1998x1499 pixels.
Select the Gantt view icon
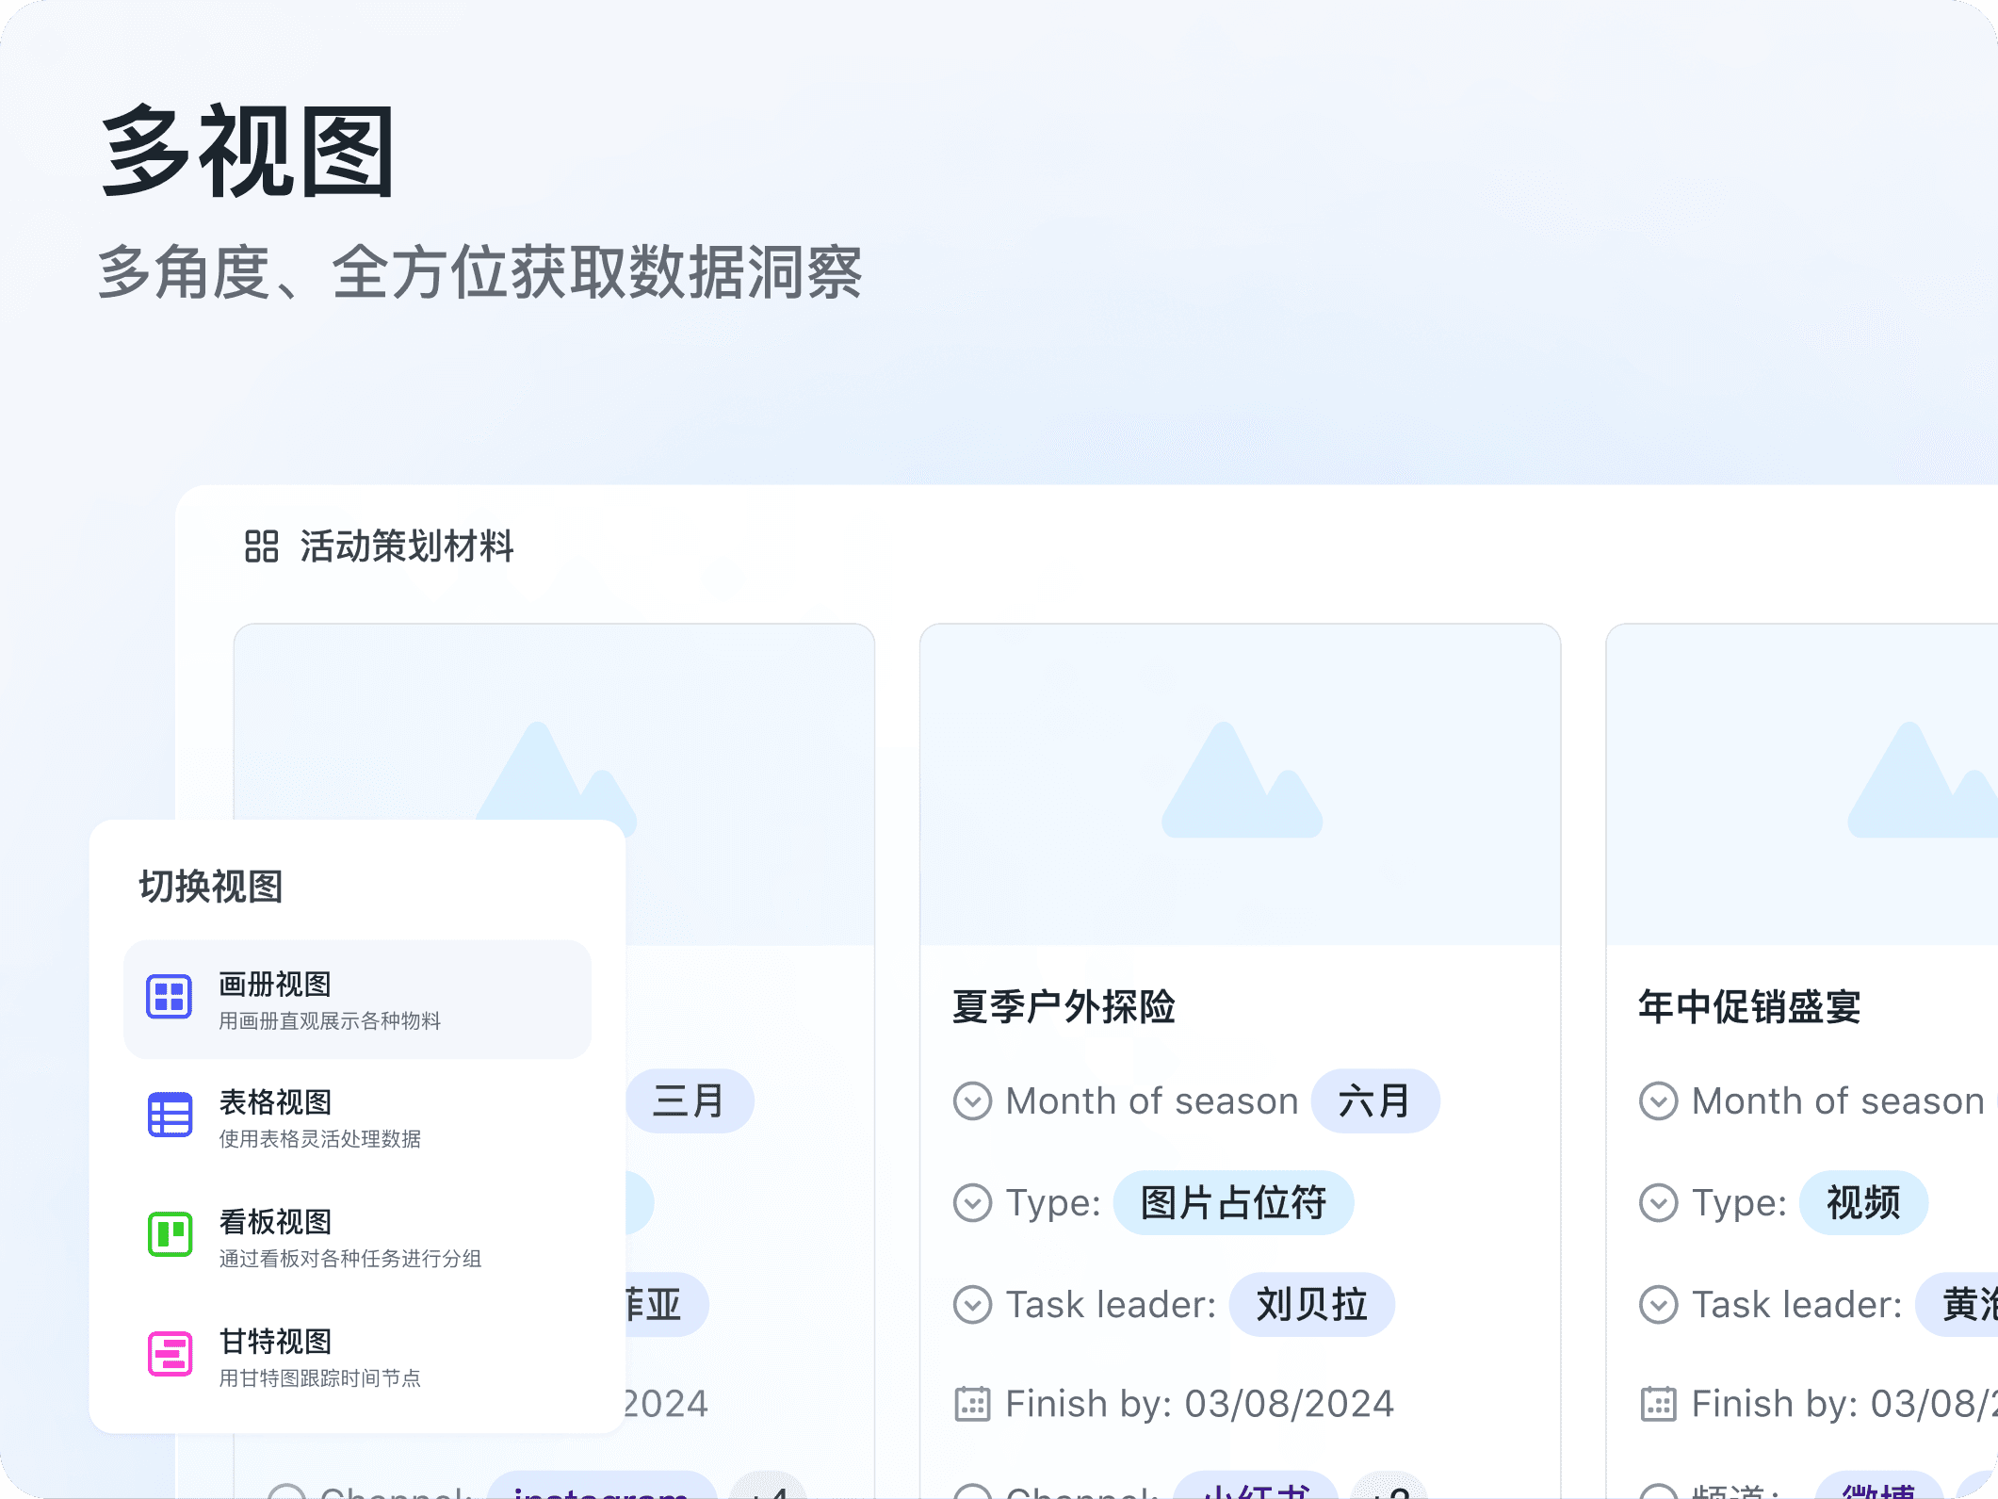(x=170, y=1354)
